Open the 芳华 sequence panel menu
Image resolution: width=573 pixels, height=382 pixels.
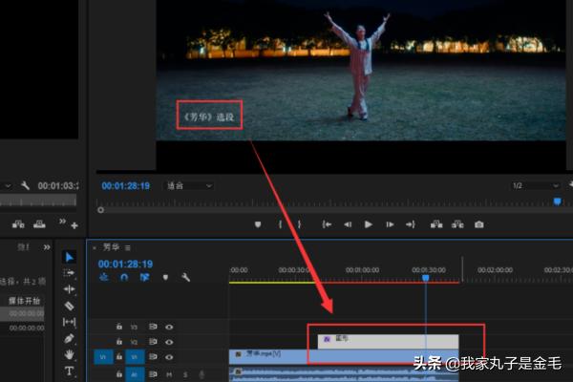pyautogui.click(x=127, y=247)
